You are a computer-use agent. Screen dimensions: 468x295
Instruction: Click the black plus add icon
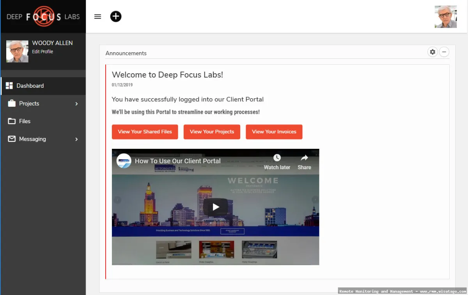pos(116,16)
